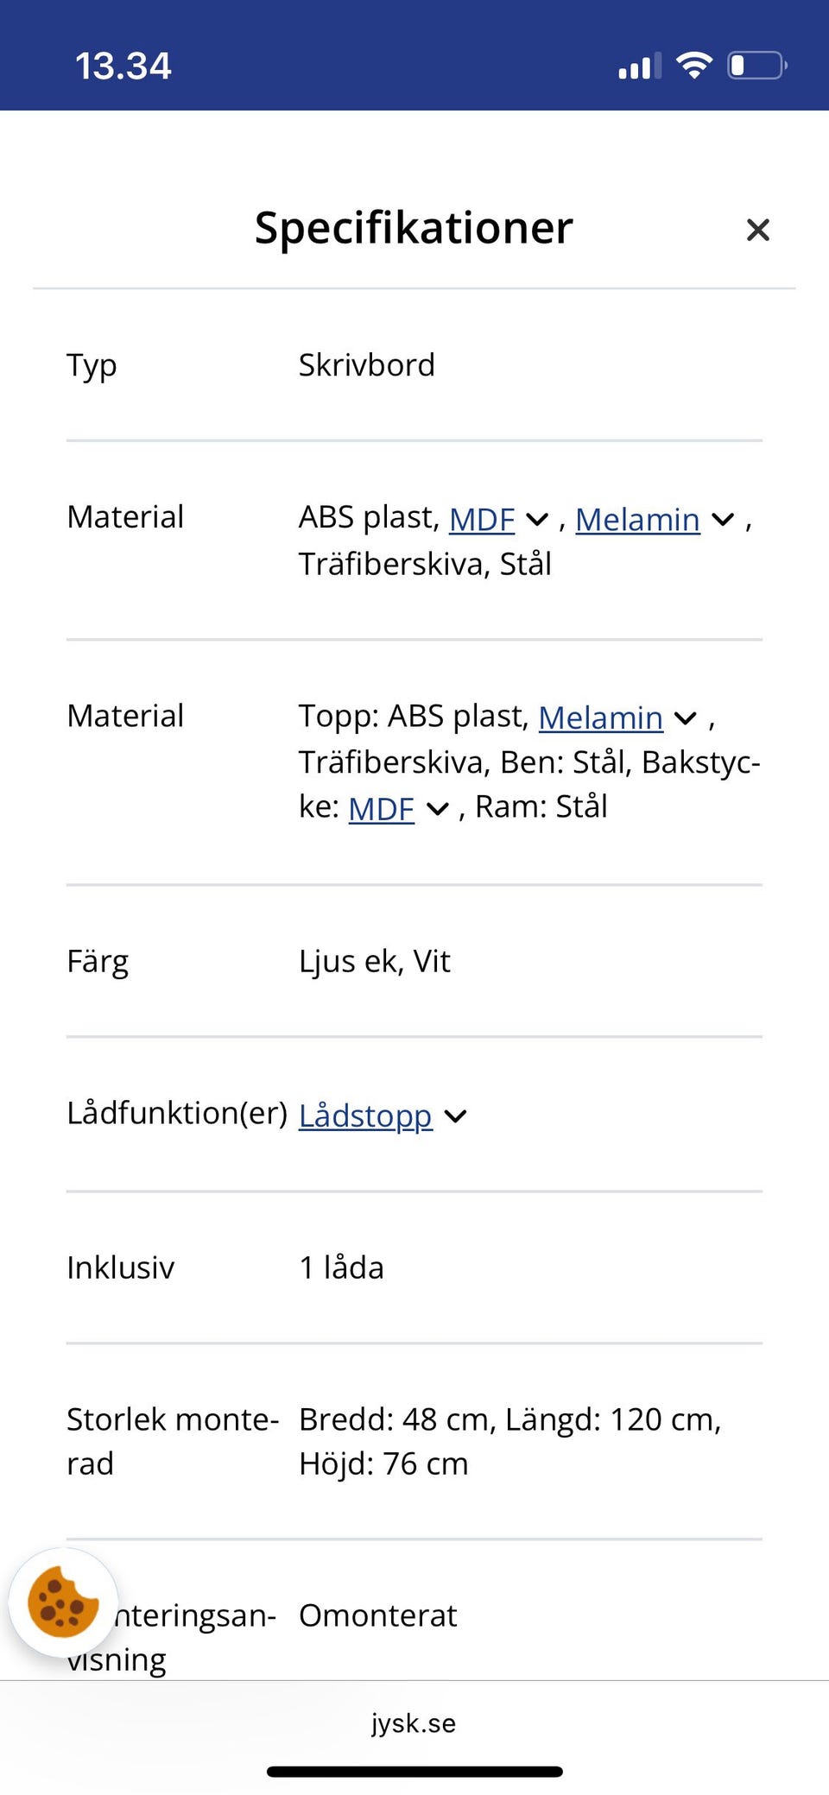
Task: Open MDF link in first Material row
Action: 482,519
